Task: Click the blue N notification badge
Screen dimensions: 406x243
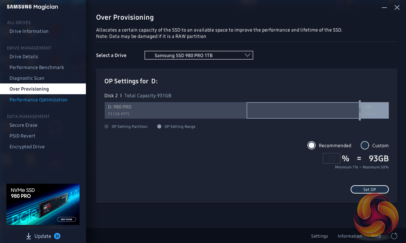Action: 57,236
